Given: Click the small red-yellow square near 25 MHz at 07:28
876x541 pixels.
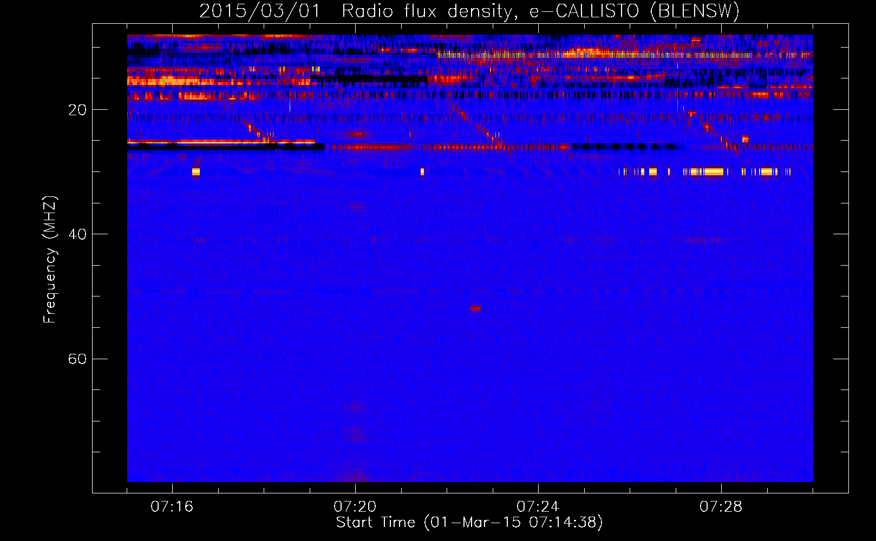Looking at the screenshot, I should click(746, 139).
